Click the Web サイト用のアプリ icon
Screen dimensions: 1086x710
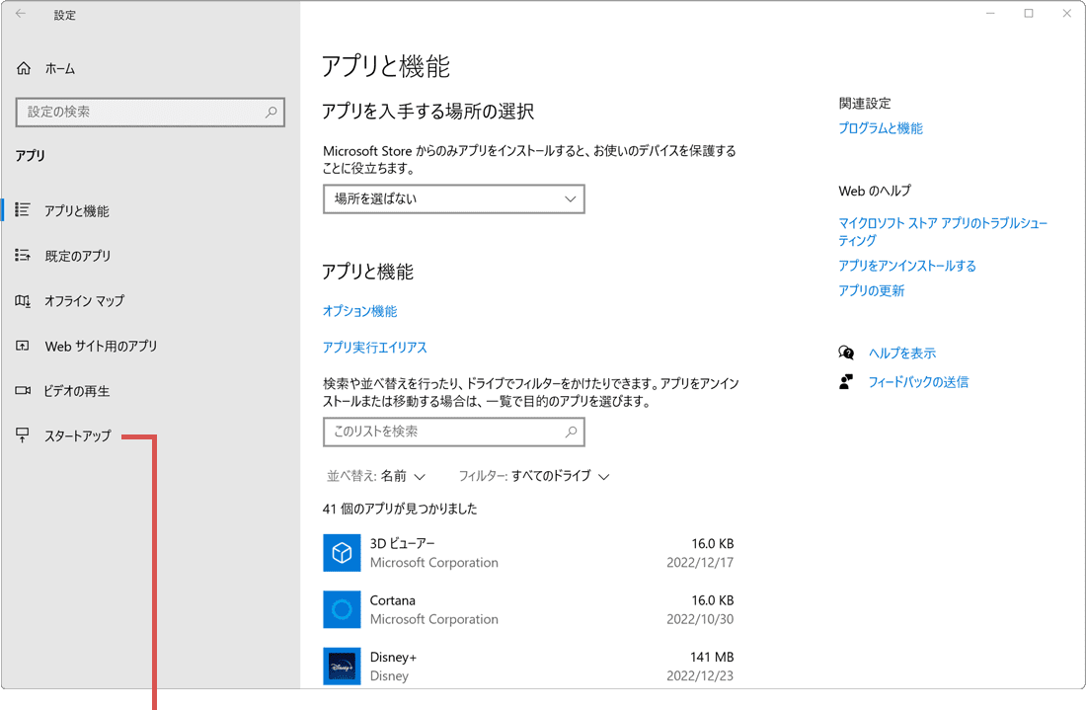tap(23, 346)
